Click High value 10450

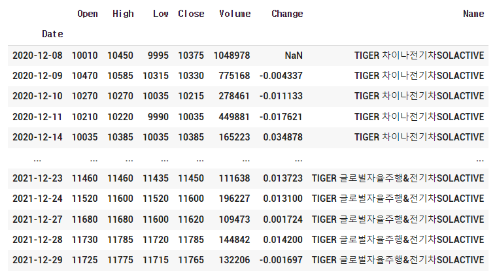[120, 56]
